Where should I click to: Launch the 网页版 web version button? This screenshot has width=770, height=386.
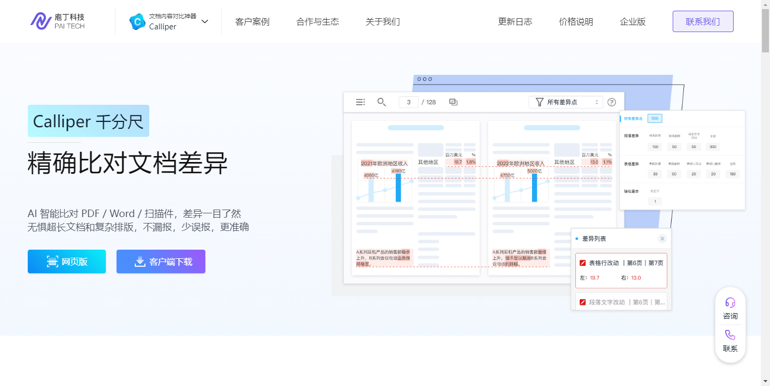tap(67, 261)
